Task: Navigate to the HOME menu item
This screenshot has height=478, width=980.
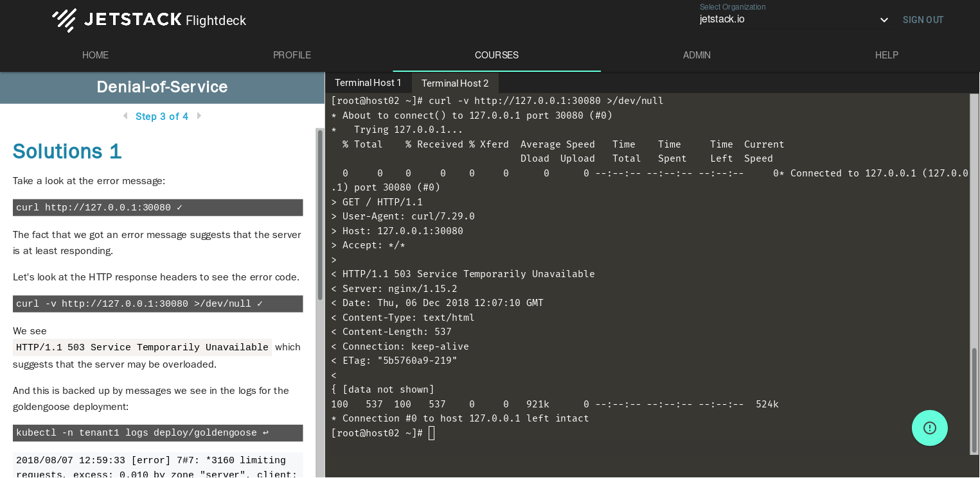Action: pyautogui.click(x=95, y=55)
